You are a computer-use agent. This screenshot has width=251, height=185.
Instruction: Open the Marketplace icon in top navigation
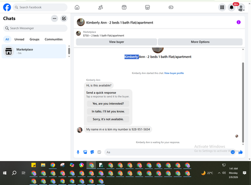click(148, 7)
